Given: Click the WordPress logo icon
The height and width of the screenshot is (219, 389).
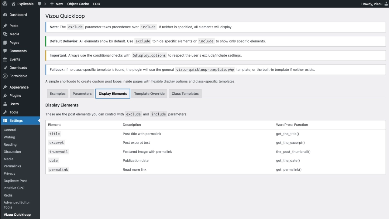Looking at the screenshot, I should point(5,4).
